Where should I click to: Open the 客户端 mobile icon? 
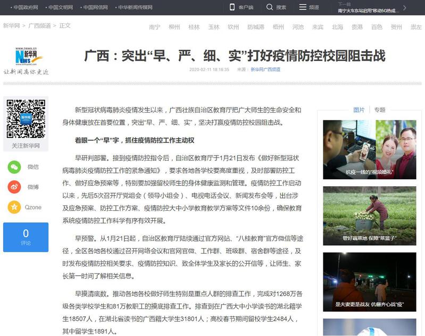pyautogui.click(x=232, y=7)
